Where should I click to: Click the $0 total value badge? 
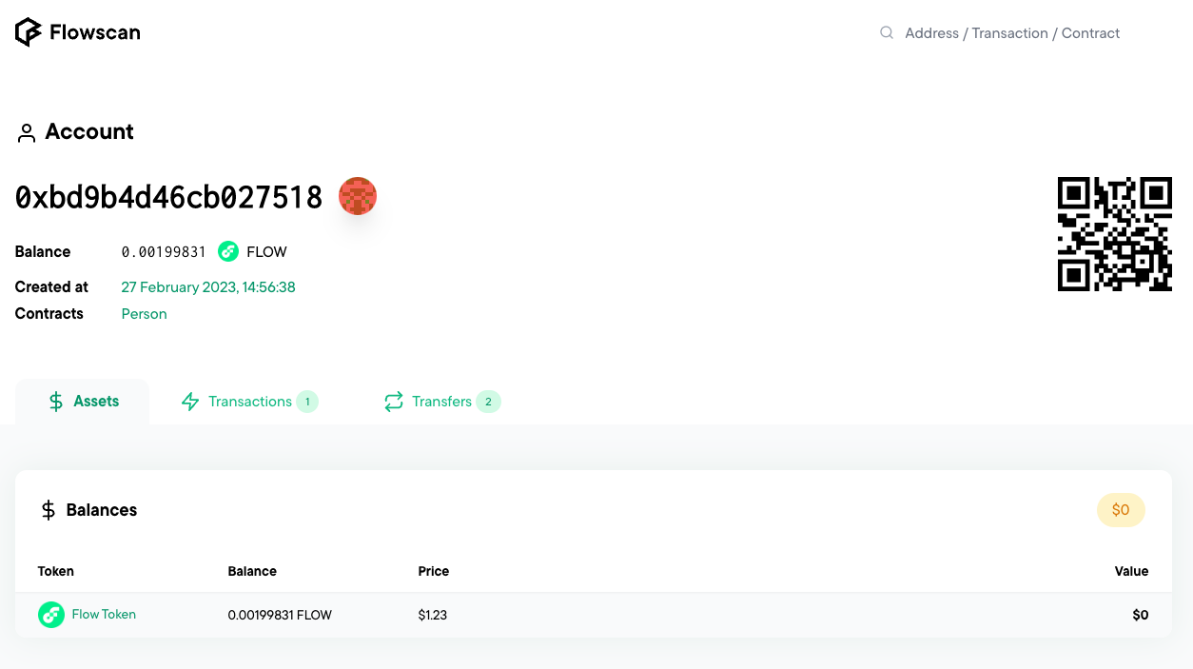click(x=1121, y=510)
